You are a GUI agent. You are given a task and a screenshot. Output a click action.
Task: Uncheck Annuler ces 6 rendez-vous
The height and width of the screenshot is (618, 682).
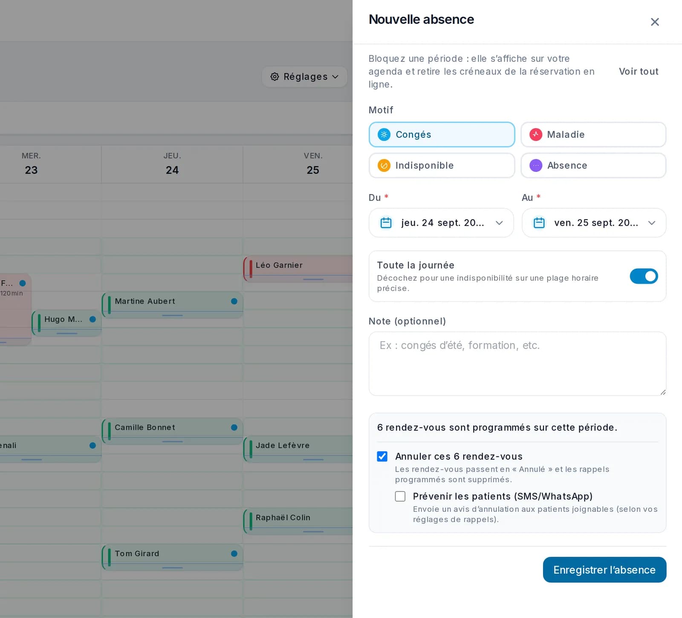point(382,456)
